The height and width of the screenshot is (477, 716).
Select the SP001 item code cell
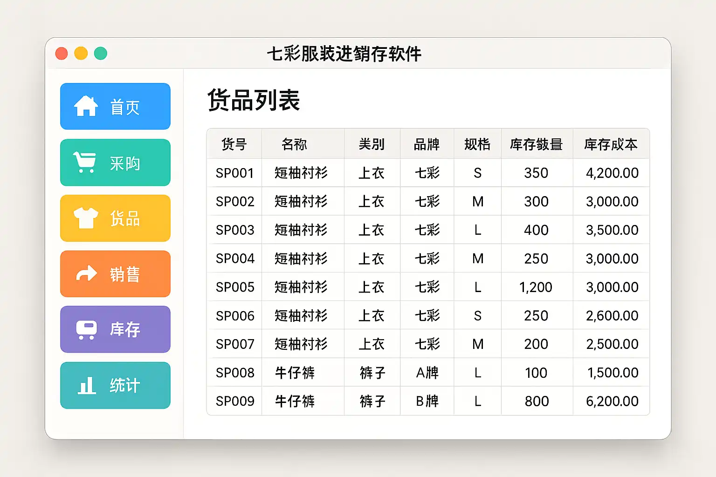point(235,173)
